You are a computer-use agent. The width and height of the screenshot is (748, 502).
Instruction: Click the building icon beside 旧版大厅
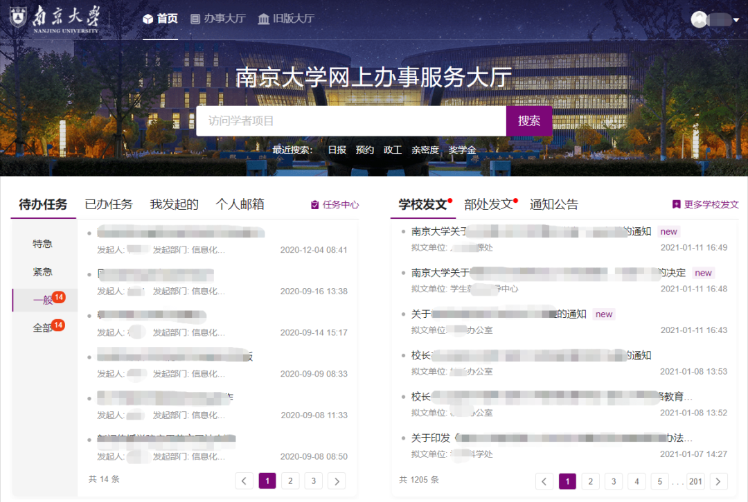263,19
